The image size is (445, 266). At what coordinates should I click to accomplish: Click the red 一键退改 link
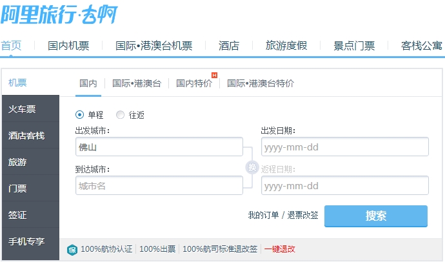[x=280, y=249]
